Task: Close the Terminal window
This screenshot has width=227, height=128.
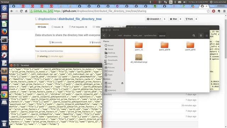Action: pos(11,65)
